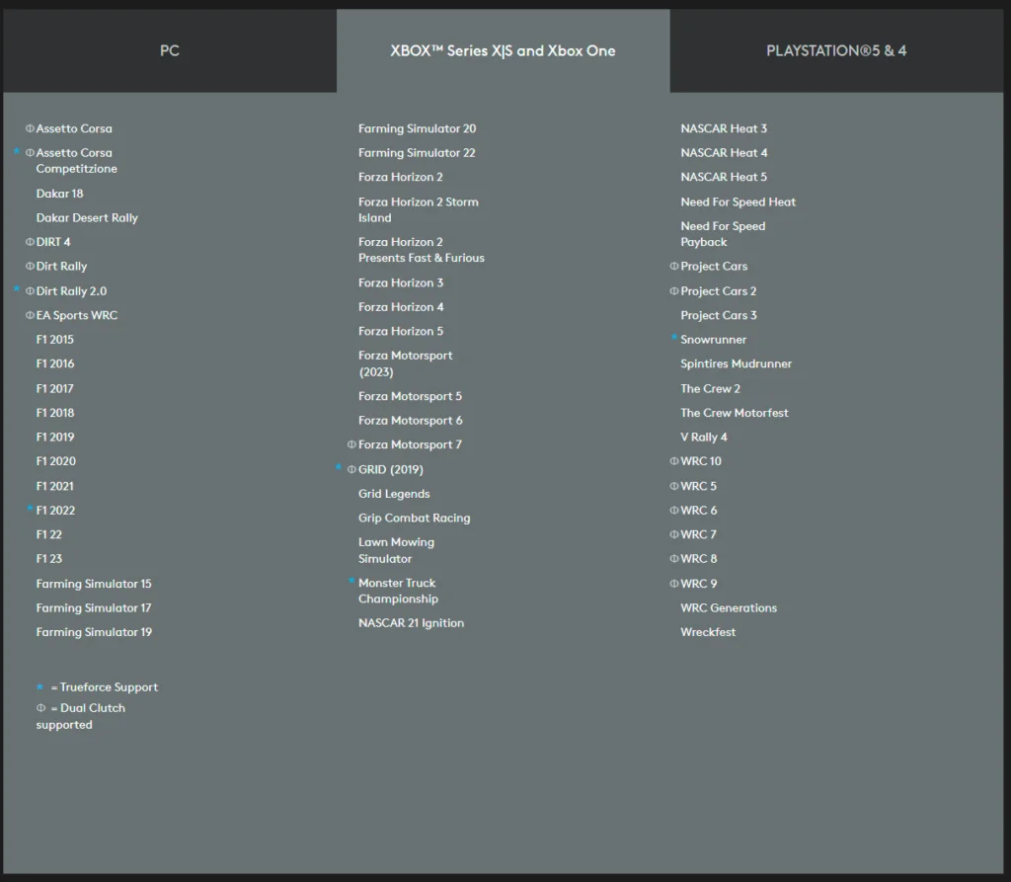Select Forza Horizon 2 Storm Island
Screen dimensions: 1011x882
(419, 209)
